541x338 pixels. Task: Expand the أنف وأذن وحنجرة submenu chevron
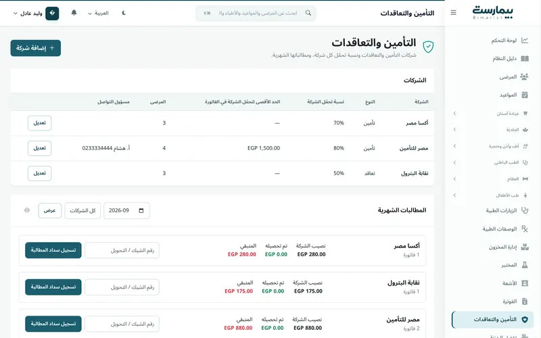454,146
